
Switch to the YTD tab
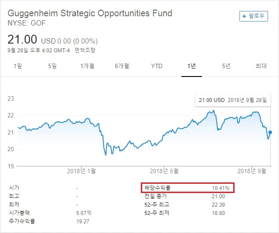pyautogui.click(x=157, y=66)
